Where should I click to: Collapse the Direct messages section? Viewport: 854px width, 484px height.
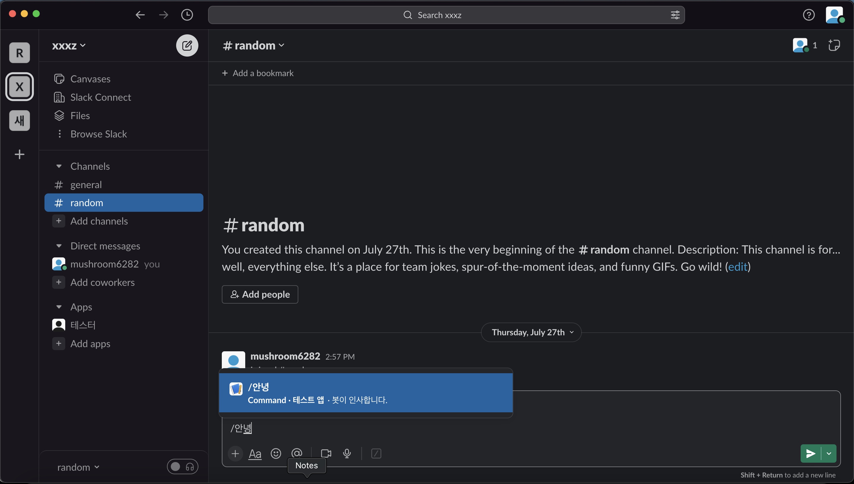(59, 246)
